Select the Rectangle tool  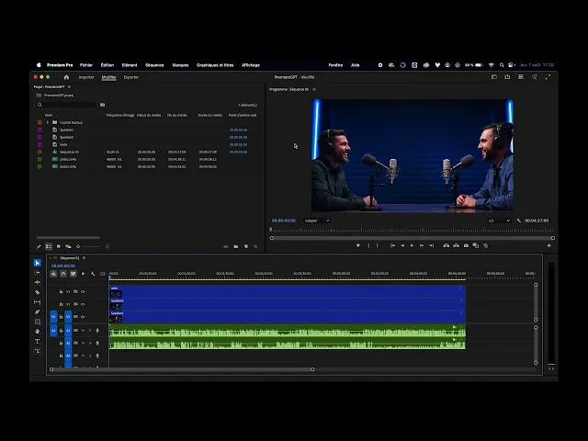click(x=38, y=322)
